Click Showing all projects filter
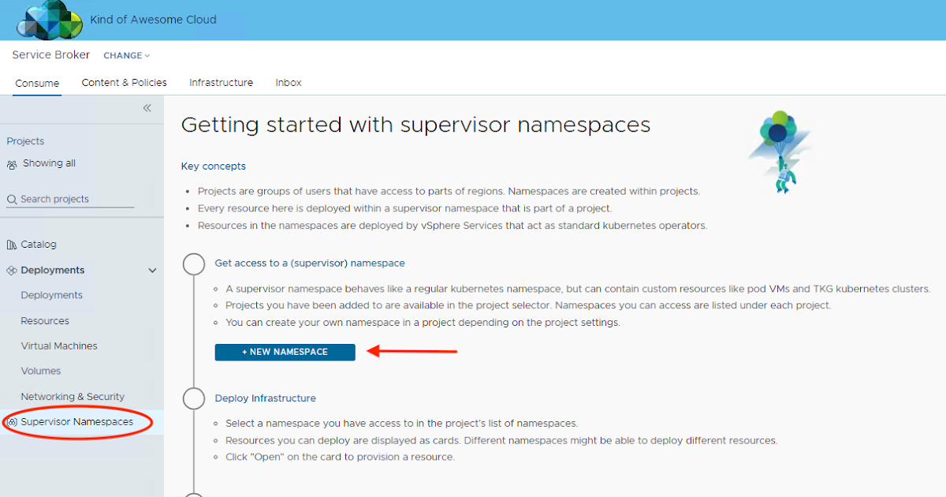 49,163
